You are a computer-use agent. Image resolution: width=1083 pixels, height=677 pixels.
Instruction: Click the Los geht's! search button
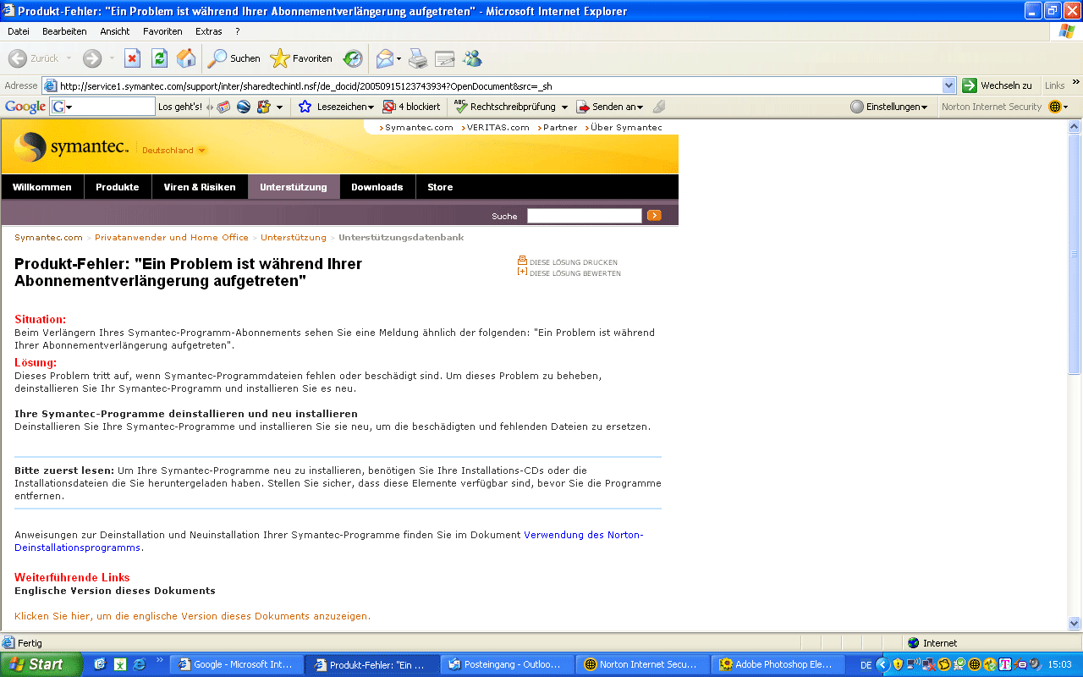[x=180, y=107]
